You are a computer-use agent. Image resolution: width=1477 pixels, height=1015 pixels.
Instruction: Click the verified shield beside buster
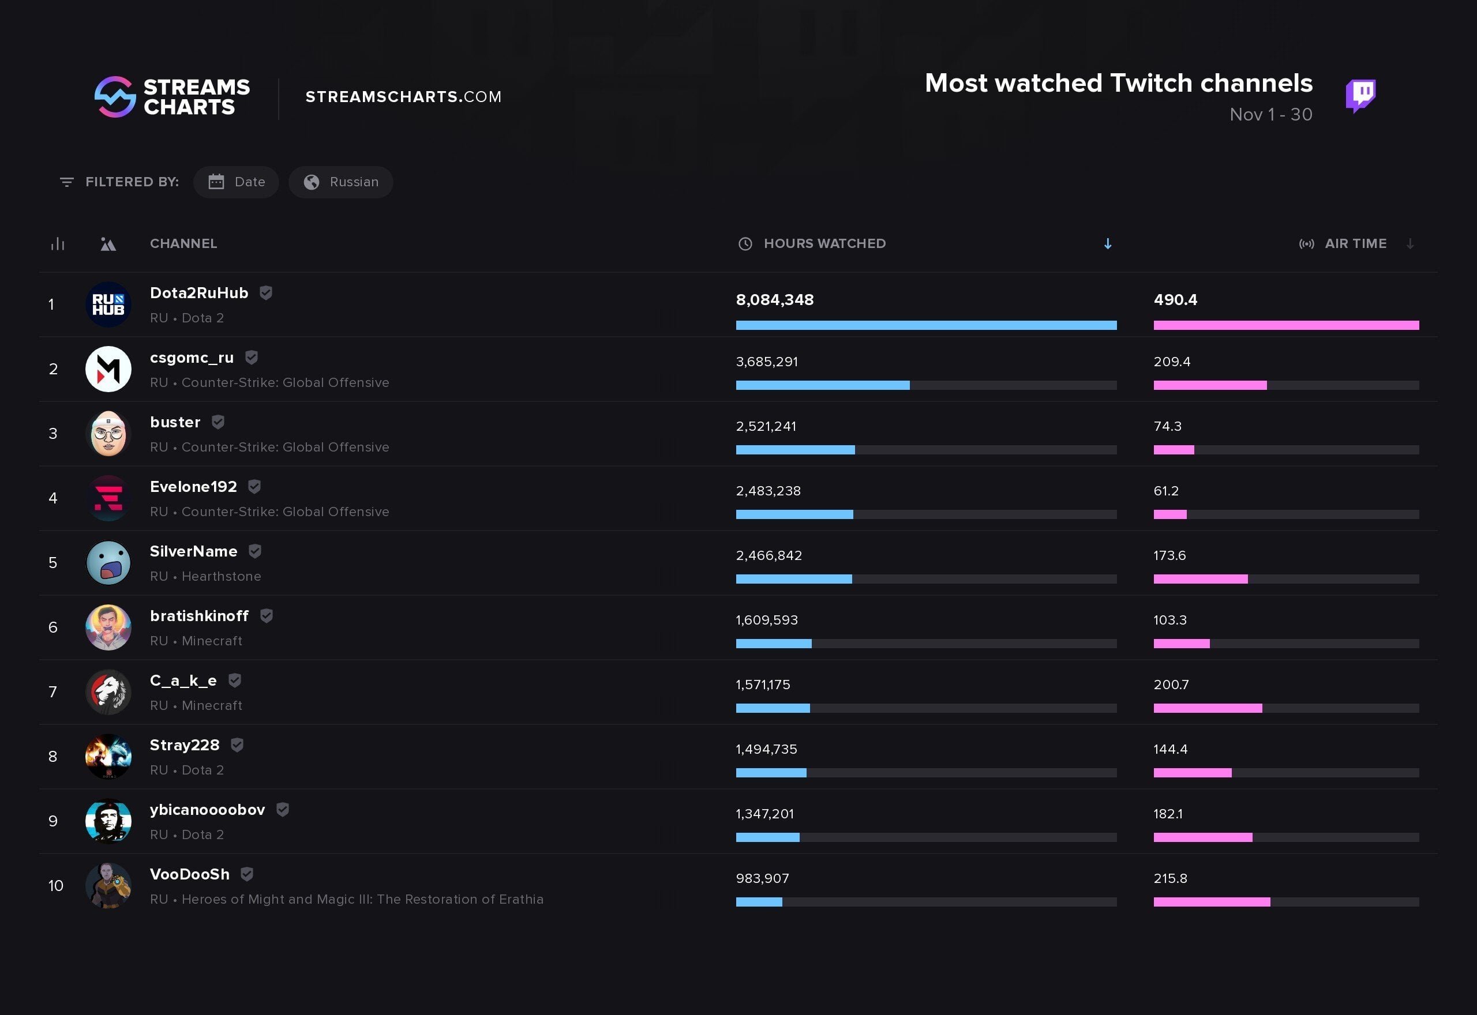click(x=218, y=422)
